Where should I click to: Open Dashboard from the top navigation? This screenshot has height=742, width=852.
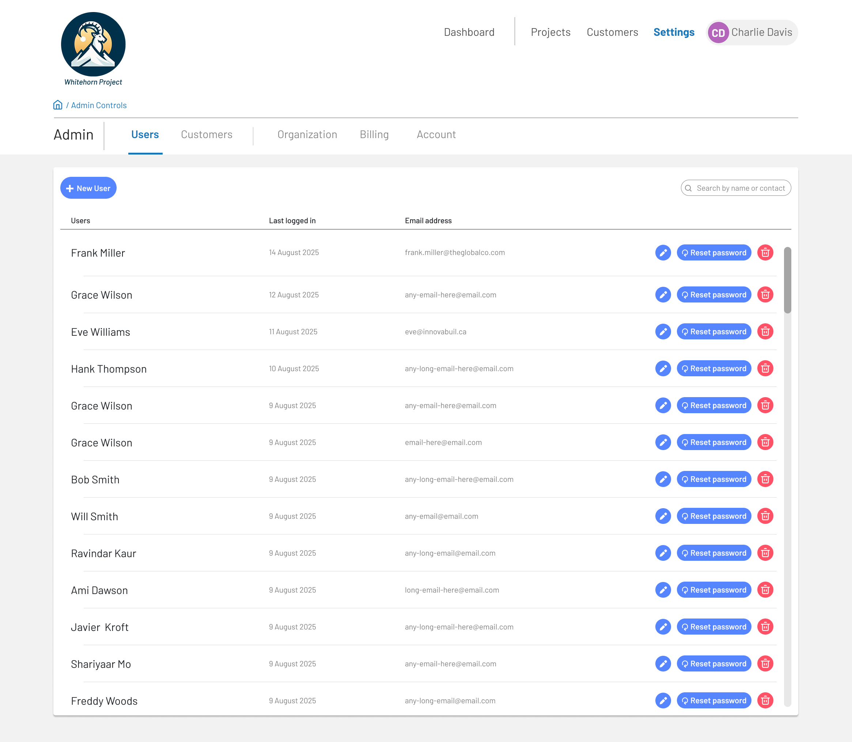(x=469, y=32)
